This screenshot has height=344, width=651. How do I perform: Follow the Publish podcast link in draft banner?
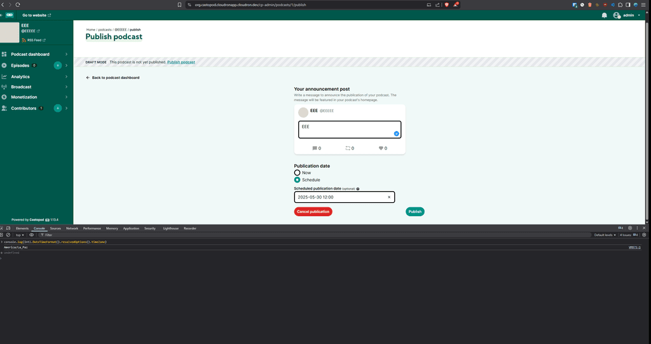[x=181, y=62]
